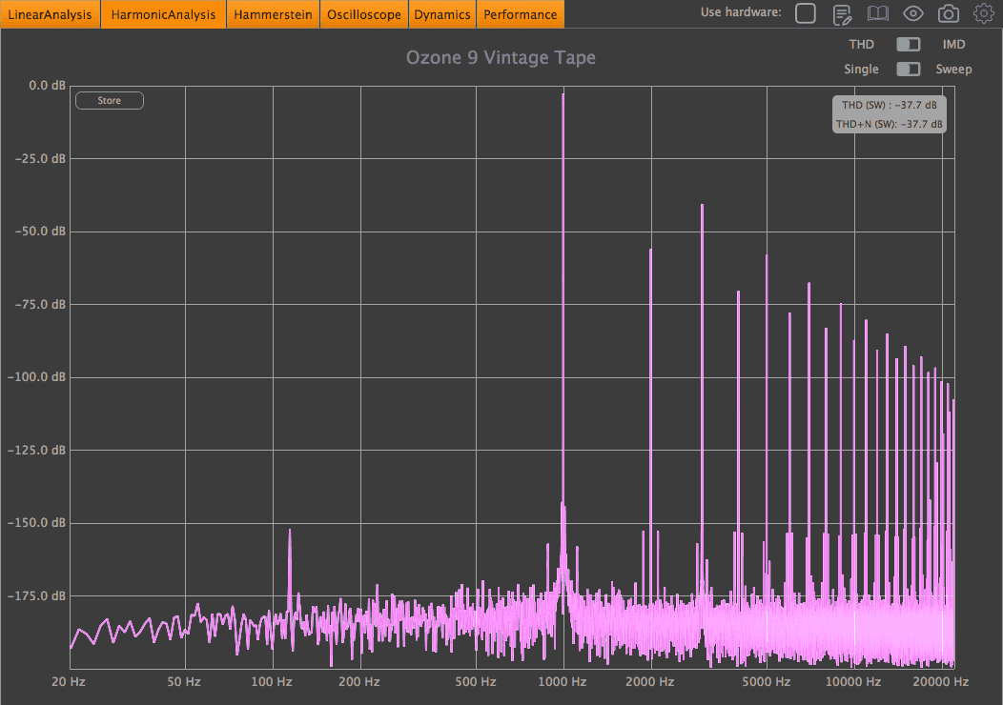Open the LinearAnalysis tab
The image size is (1003, 705).
pos(50,14)
